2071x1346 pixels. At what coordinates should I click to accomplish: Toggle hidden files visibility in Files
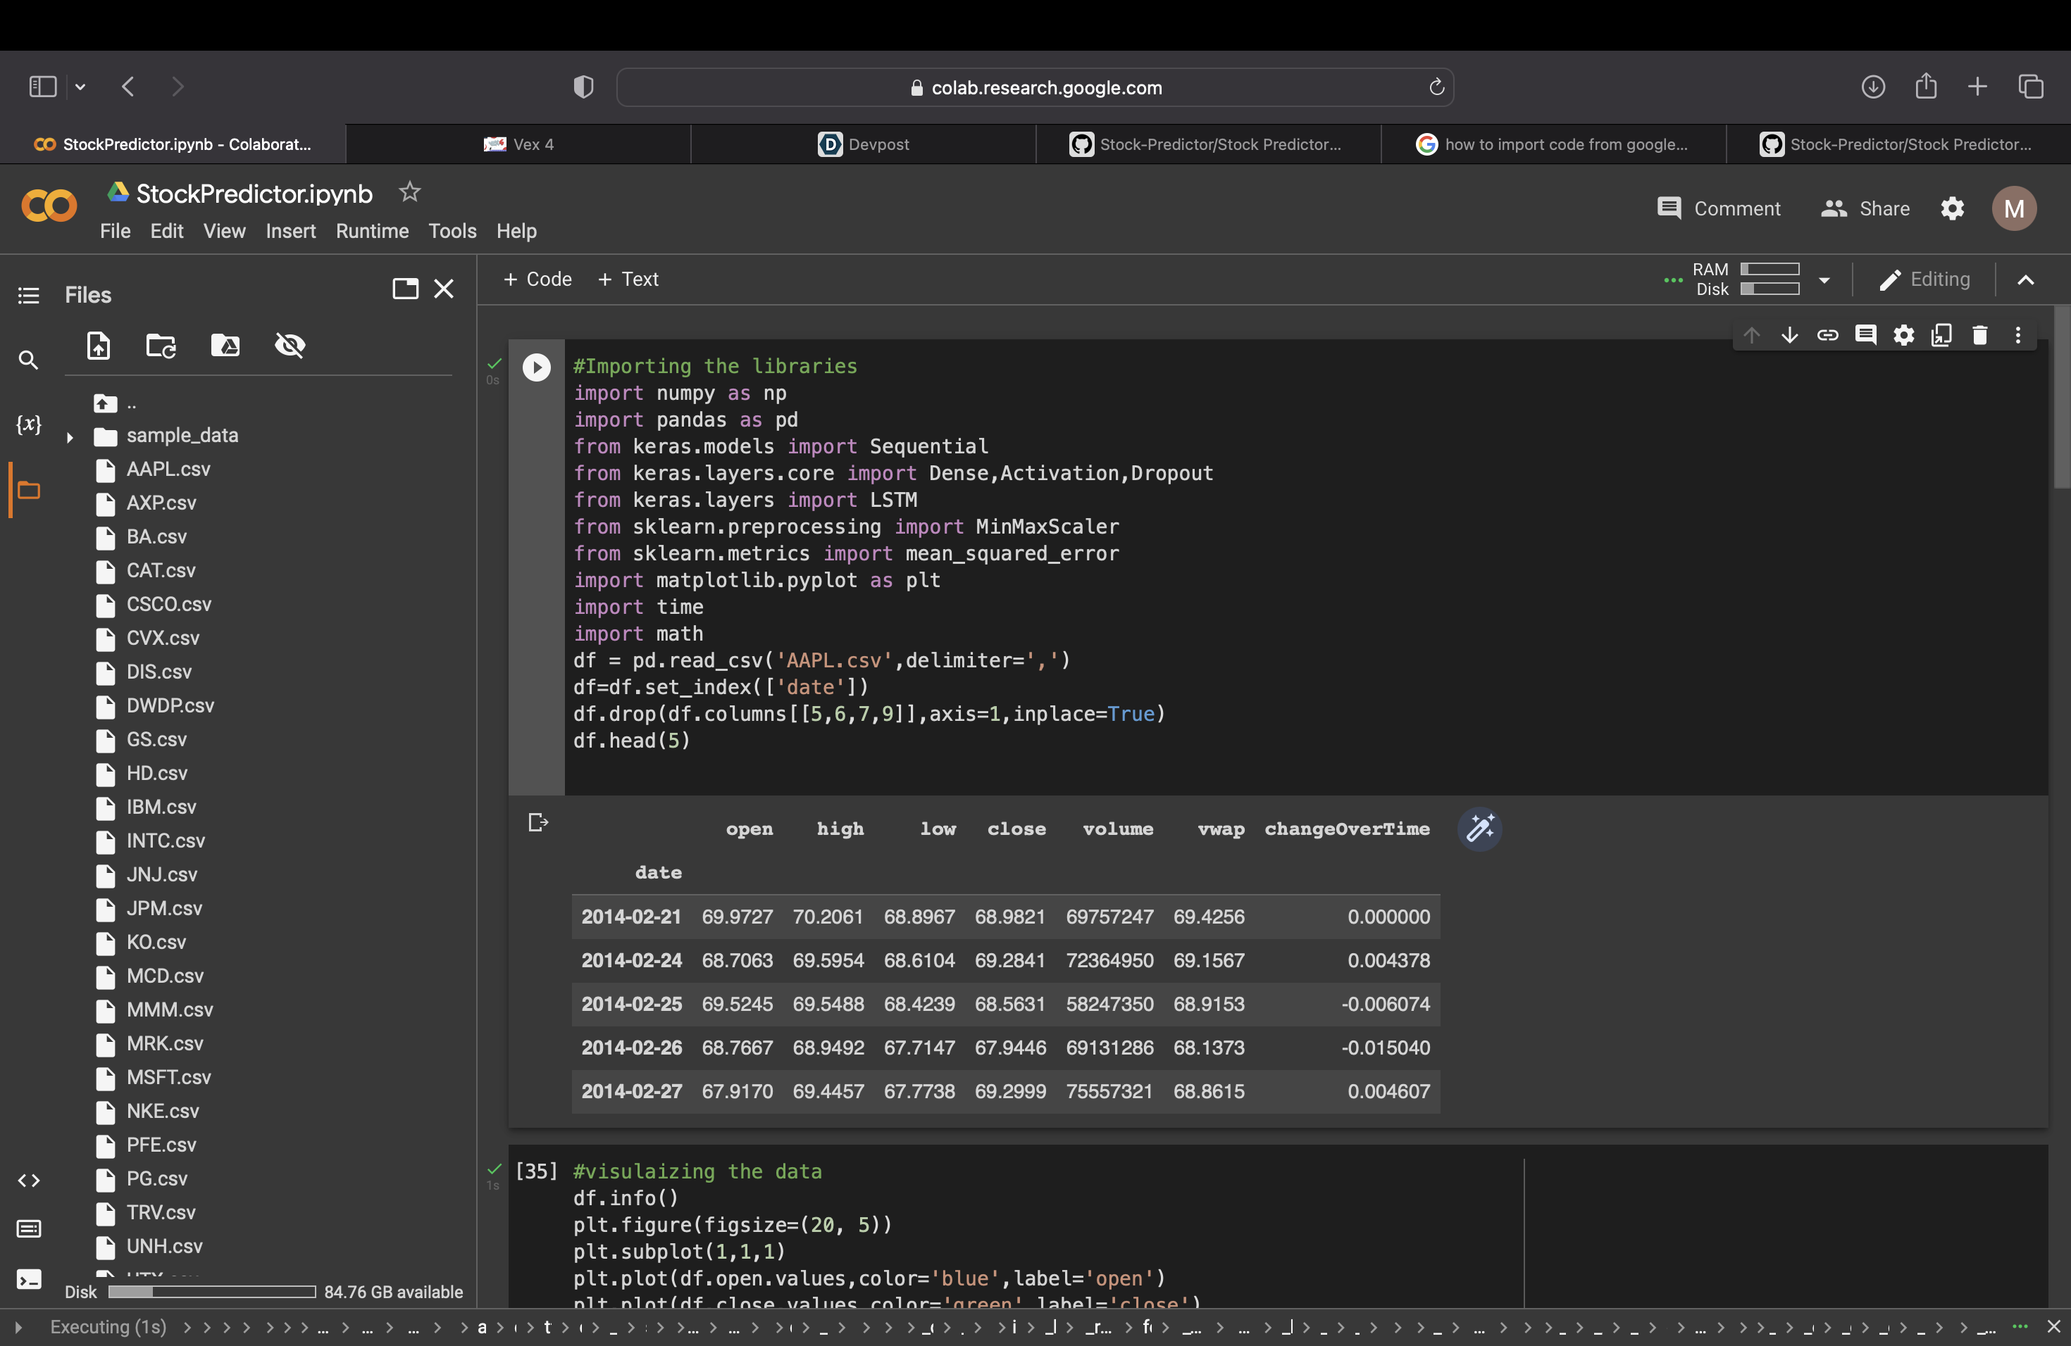tap(290, 345)
